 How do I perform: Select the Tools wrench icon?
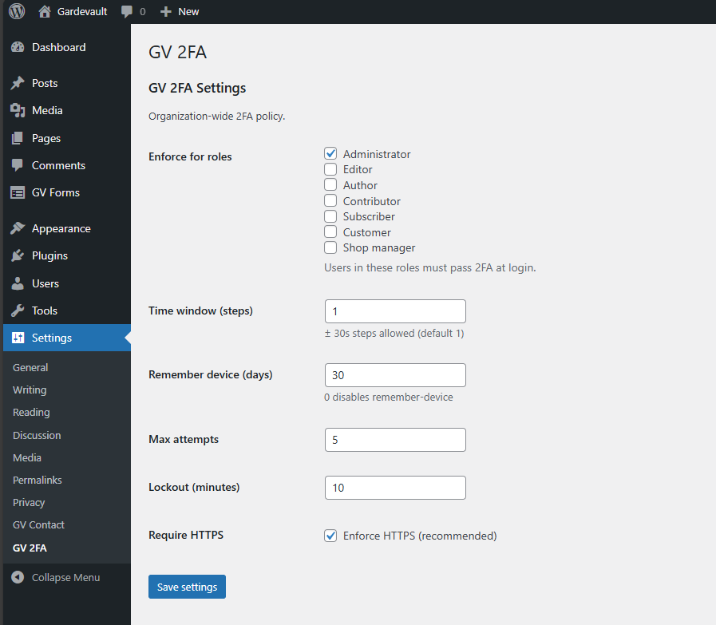click(x=18, y=311)
